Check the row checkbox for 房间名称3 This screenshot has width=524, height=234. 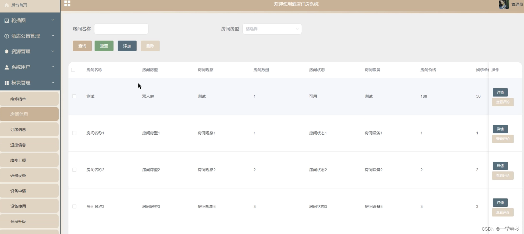point(74,206)
